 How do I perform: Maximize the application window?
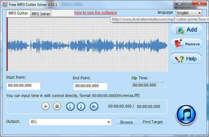[x=188, y=3]
